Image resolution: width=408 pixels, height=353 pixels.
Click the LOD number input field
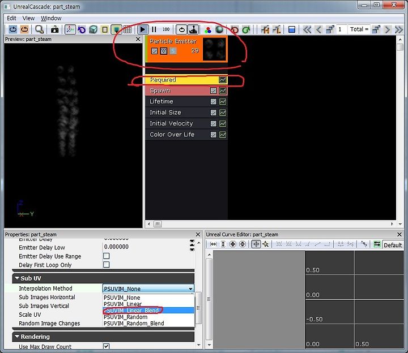pyautogui.click(x=341, y=29)
